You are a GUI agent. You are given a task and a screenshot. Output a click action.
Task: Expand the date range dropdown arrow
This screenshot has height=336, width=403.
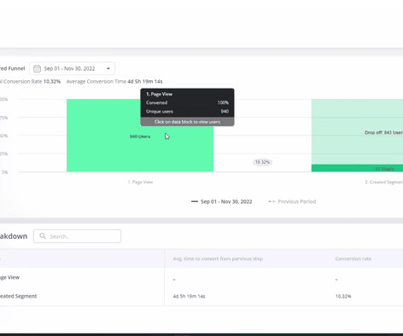pyautogui.click(x=108, y=68)
